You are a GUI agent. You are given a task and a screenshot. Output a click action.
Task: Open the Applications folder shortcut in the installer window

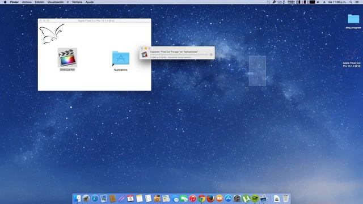tap(121, 58)
